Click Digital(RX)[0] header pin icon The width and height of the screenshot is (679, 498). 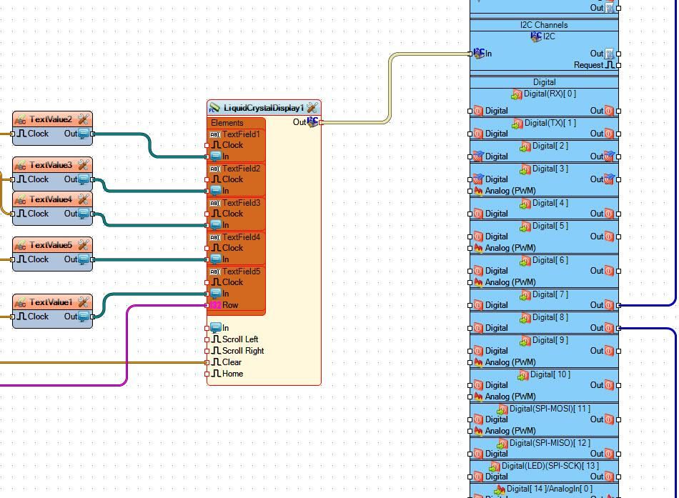(516, 94)
